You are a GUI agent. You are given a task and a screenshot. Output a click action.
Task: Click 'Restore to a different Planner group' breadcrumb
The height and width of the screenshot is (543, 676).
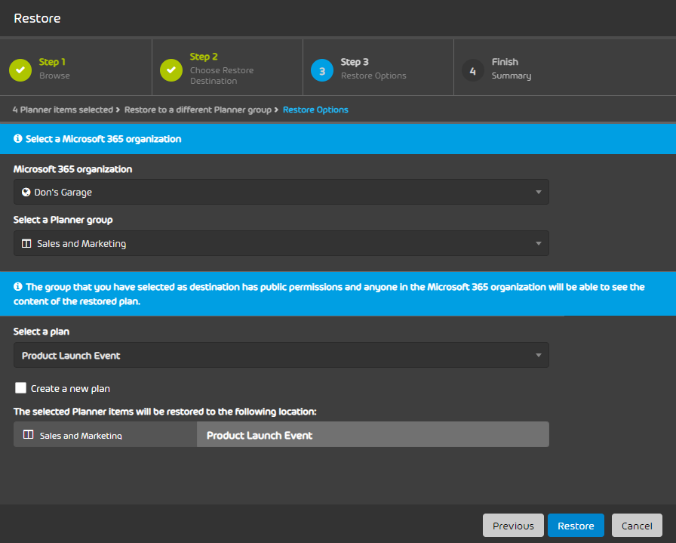pos(198,110)
